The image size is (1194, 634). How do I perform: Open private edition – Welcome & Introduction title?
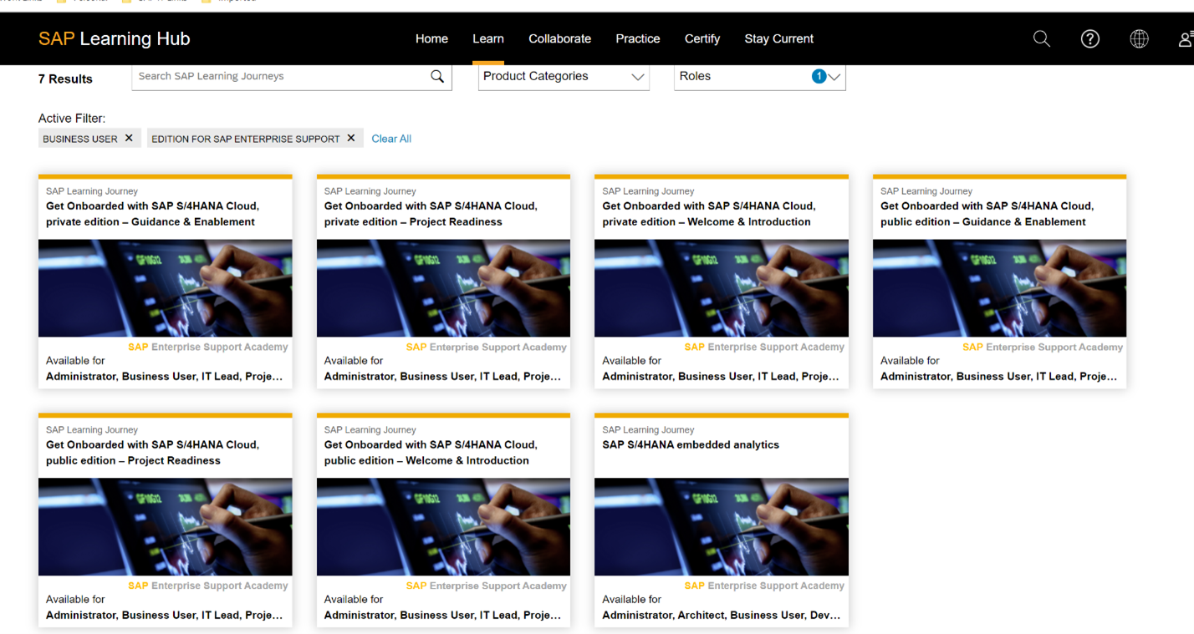pyautogui.click(x=708, y=214)
